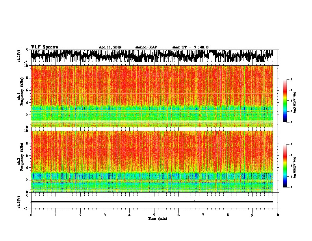Click the "7" minute tick label
Image resolution: width=312 pixels, height=241 pixels.
(x=203, y=215)
